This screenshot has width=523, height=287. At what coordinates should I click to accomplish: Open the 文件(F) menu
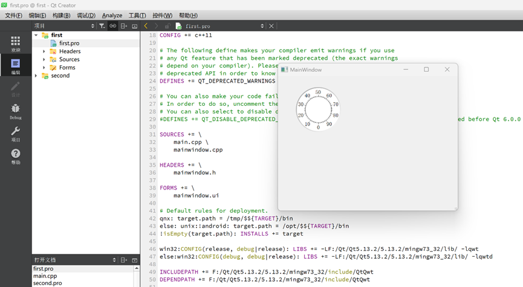(13, 15)
